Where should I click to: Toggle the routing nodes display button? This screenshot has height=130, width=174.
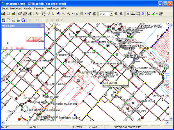(x=148, y=14)
